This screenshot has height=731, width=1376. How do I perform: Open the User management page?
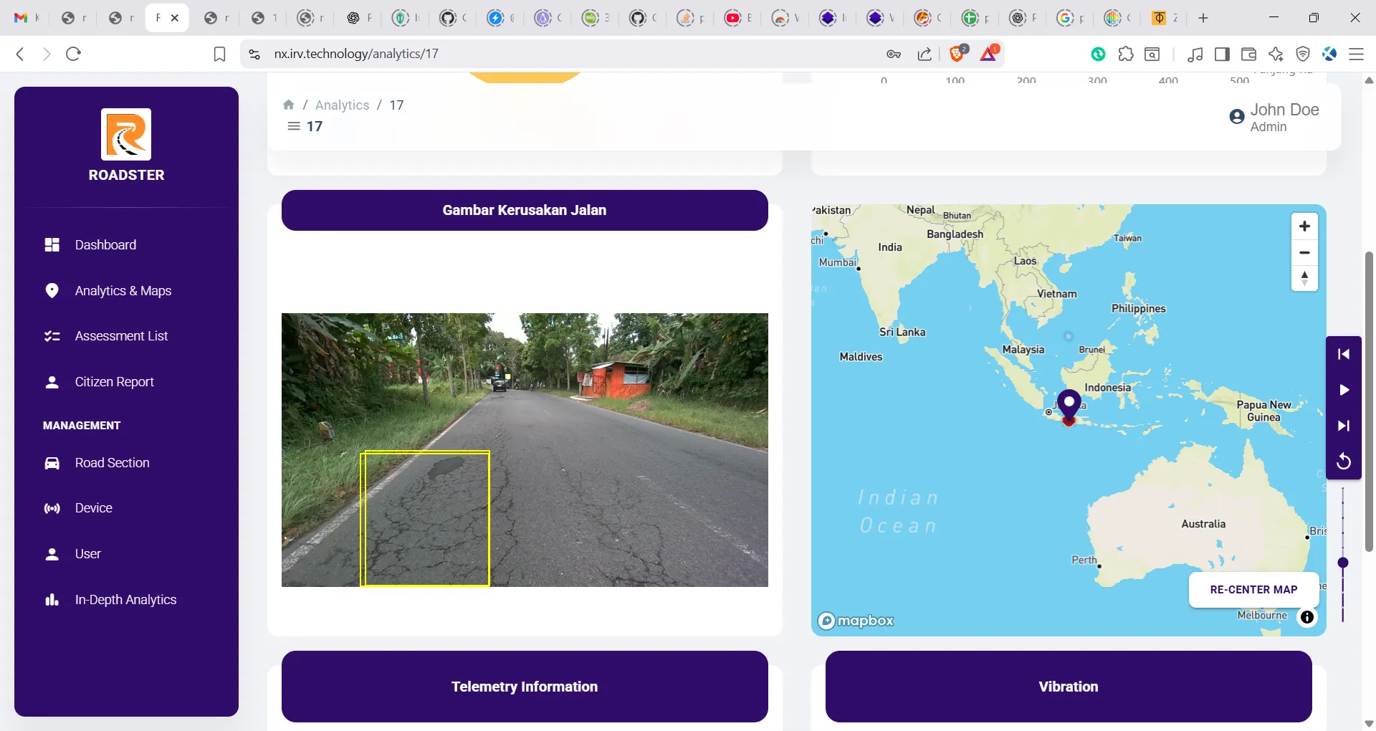(x=72, y=554)
